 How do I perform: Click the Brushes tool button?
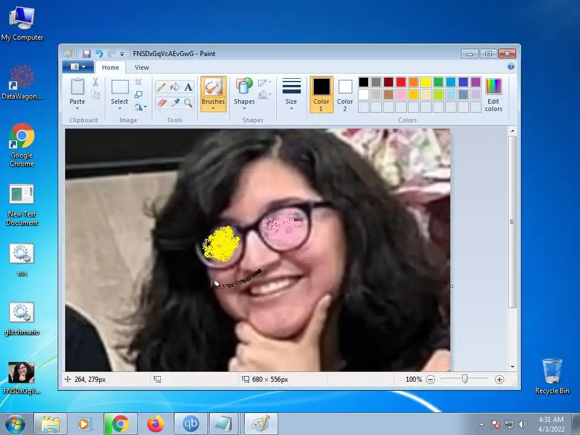[x=214, y=94]
